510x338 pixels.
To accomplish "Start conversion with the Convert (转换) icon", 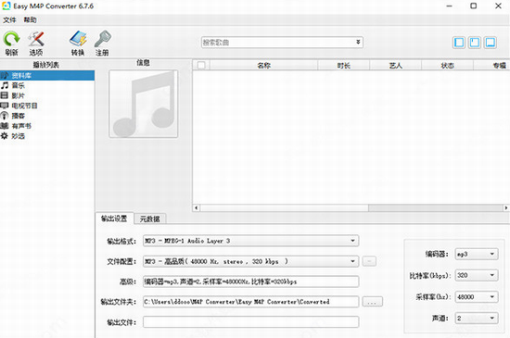I will coord(78,39).
